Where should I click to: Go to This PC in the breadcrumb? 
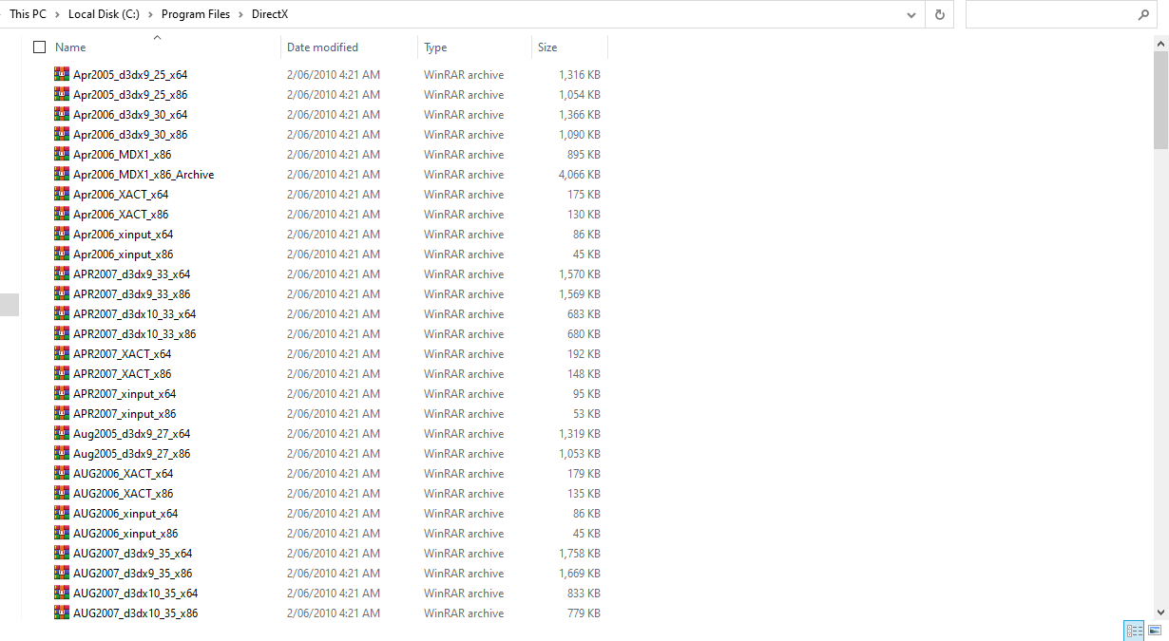(x=28, y=14)
